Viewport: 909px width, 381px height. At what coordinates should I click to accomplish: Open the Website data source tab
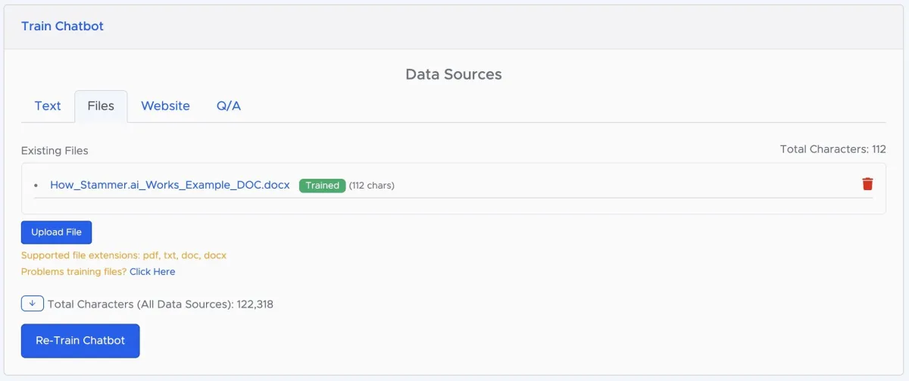pos(165,106)
